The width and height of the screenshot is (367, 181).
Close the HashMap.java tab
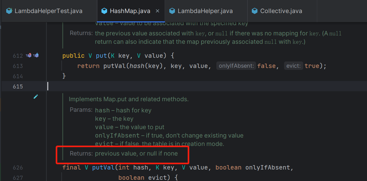(x=158, y=11)
